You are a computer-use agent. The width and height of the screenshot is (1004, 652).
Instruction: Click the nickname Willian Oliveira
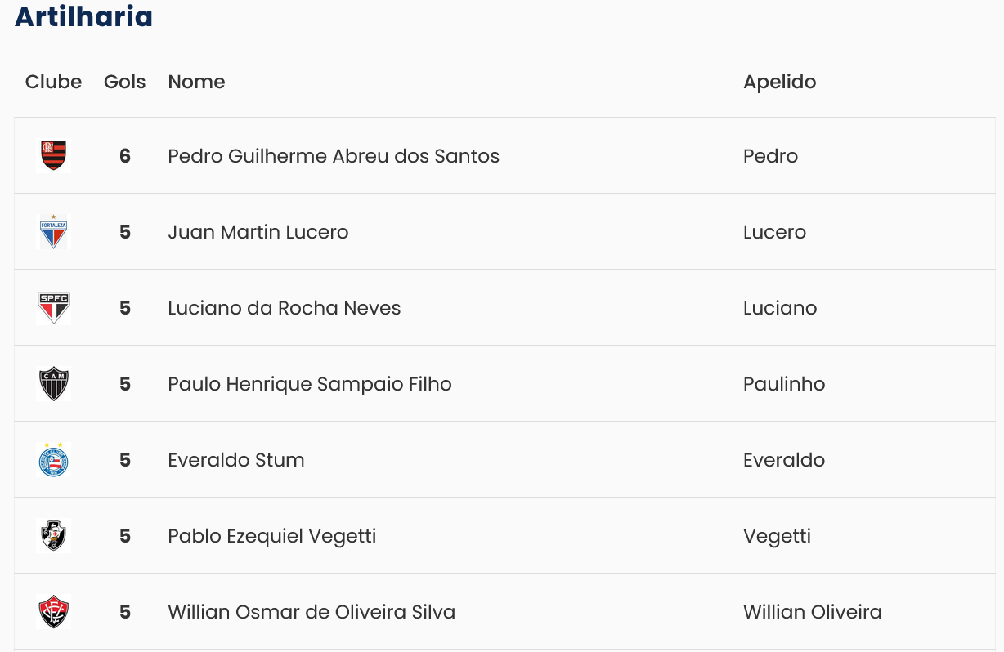coord(812,612)
